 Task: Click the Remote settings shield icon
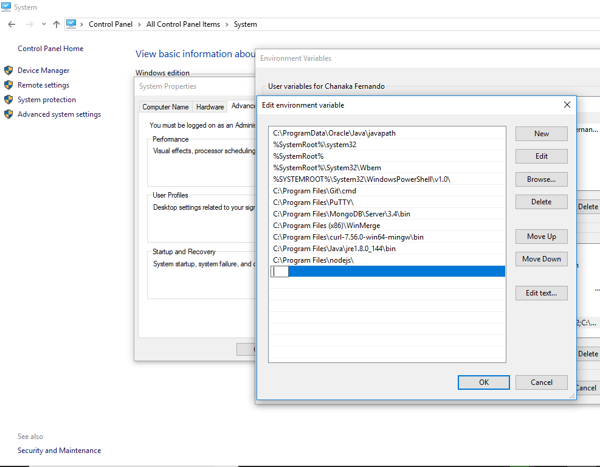point(9,85)
